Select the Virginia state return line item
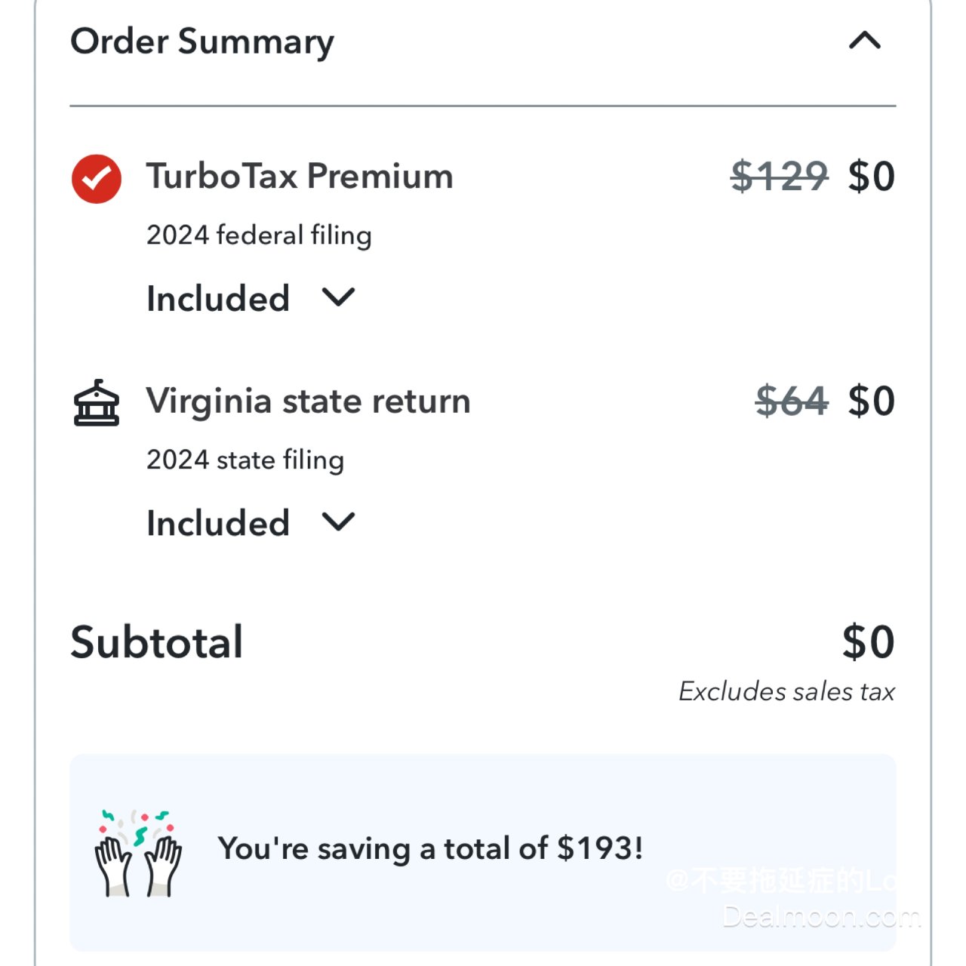The height and width of the screenshot is (966, 966). [x=309, y=401]
